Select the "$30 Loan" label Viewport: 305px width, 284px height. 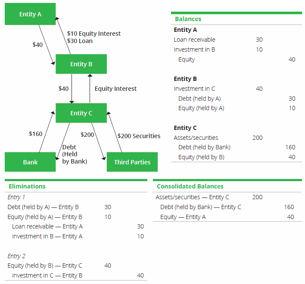click(80, 41)
